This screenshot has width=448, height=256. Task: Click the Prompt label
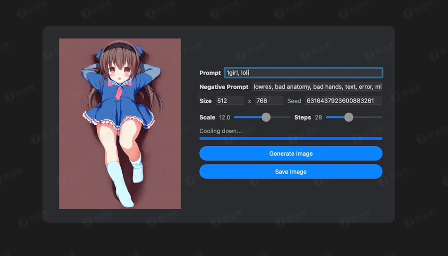coord(210,73)
